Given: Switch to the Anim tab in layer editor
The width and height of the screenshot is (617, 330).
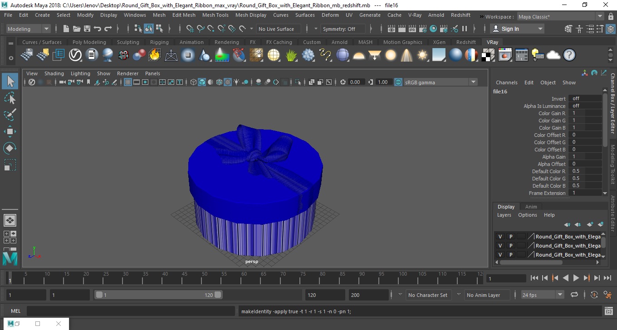Looking at the screenshot, I should pyautogui.click(x=531, y=207).
